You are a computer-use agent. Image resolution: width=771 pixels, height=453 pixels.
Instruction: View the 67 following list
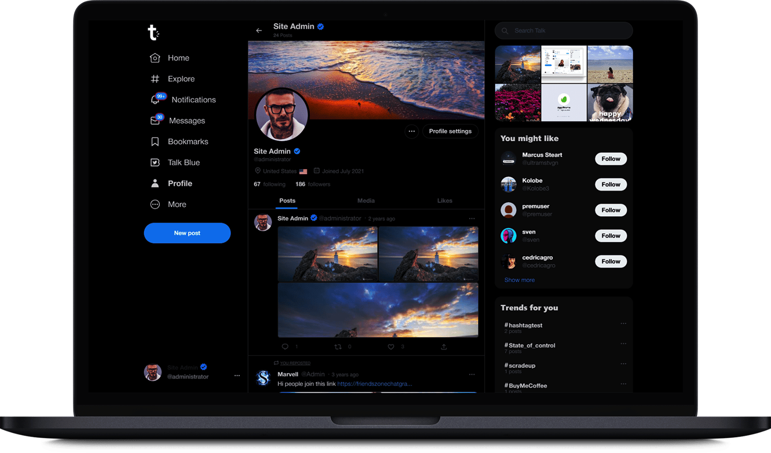pos(269,184)
